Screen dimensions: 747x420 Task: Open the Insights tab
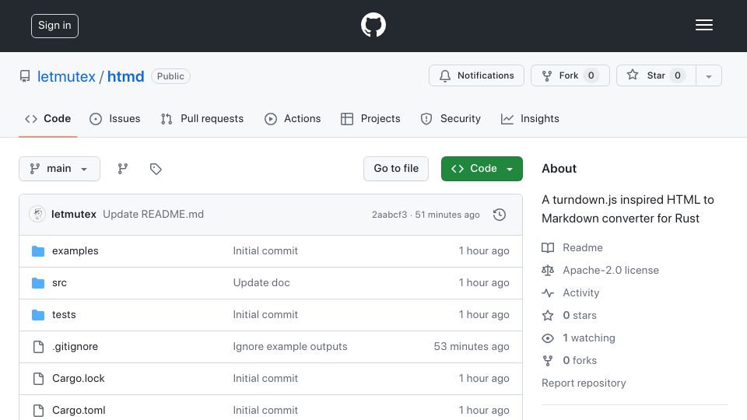point(530,118)
